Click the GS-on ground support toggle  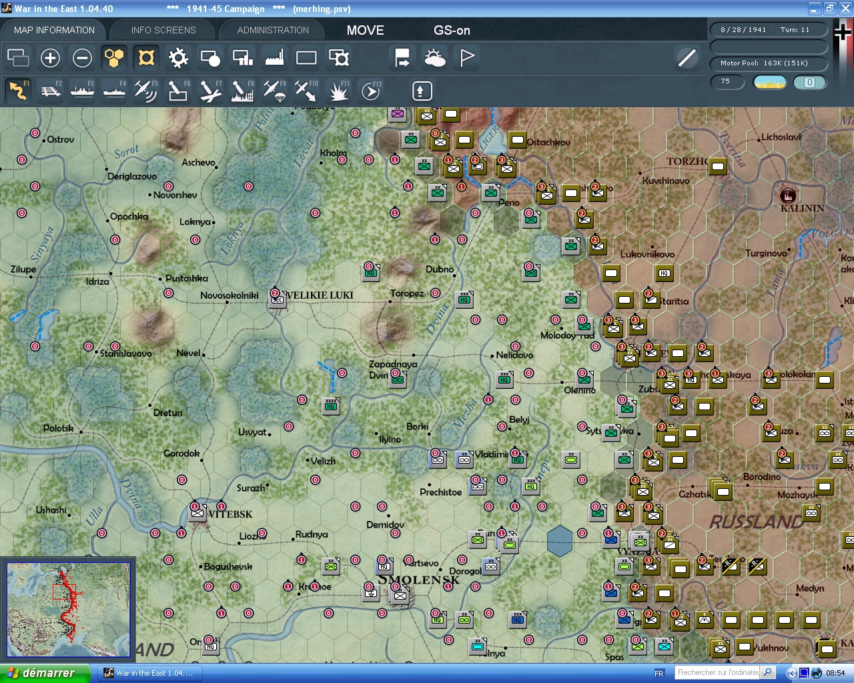point(452,30)
